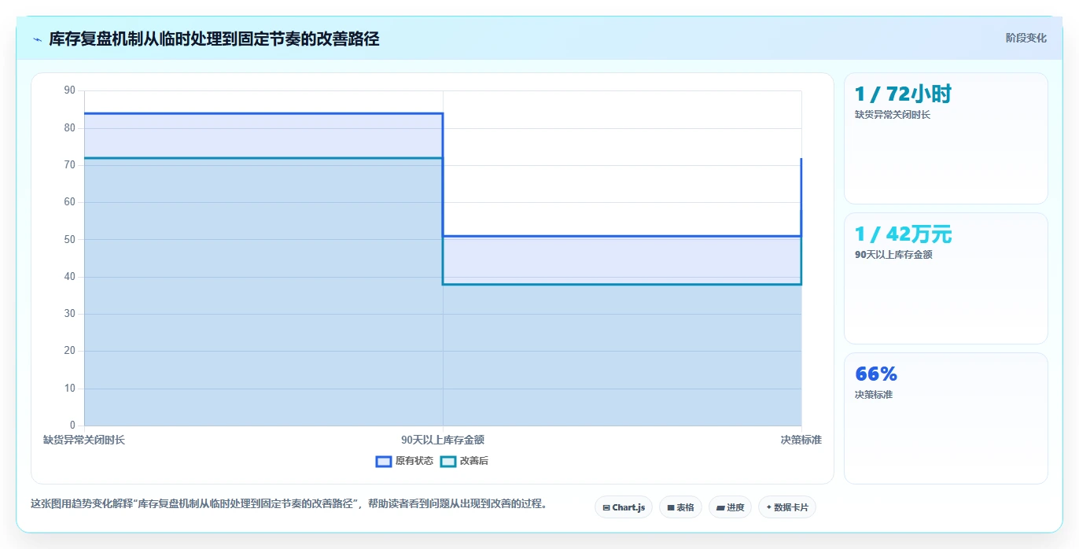Click the 改善后 teal legend swatch
This screenshot has width=1079, height=549.
pos(447,461)
